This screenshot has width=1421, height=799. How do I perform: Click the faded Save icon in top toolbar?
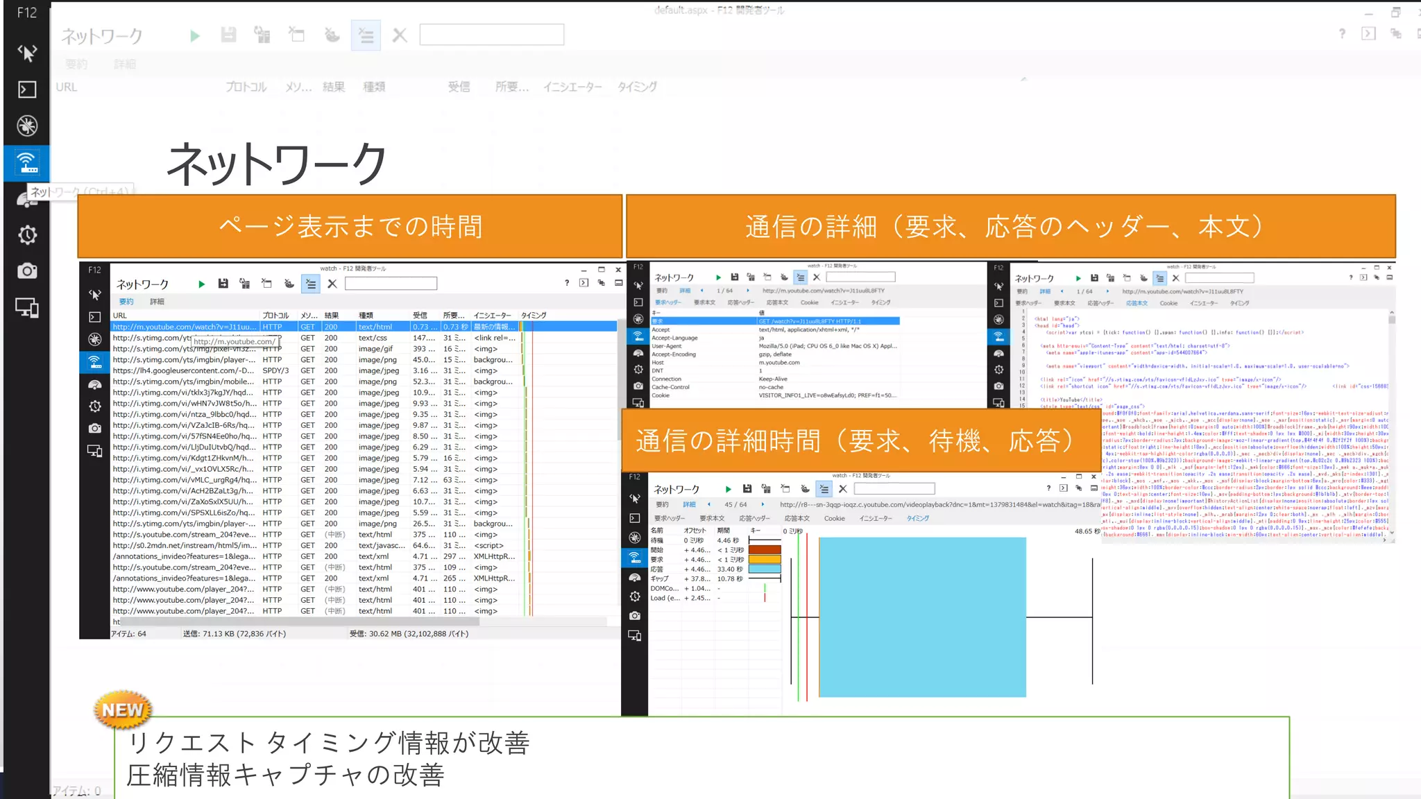coord(228,35)
